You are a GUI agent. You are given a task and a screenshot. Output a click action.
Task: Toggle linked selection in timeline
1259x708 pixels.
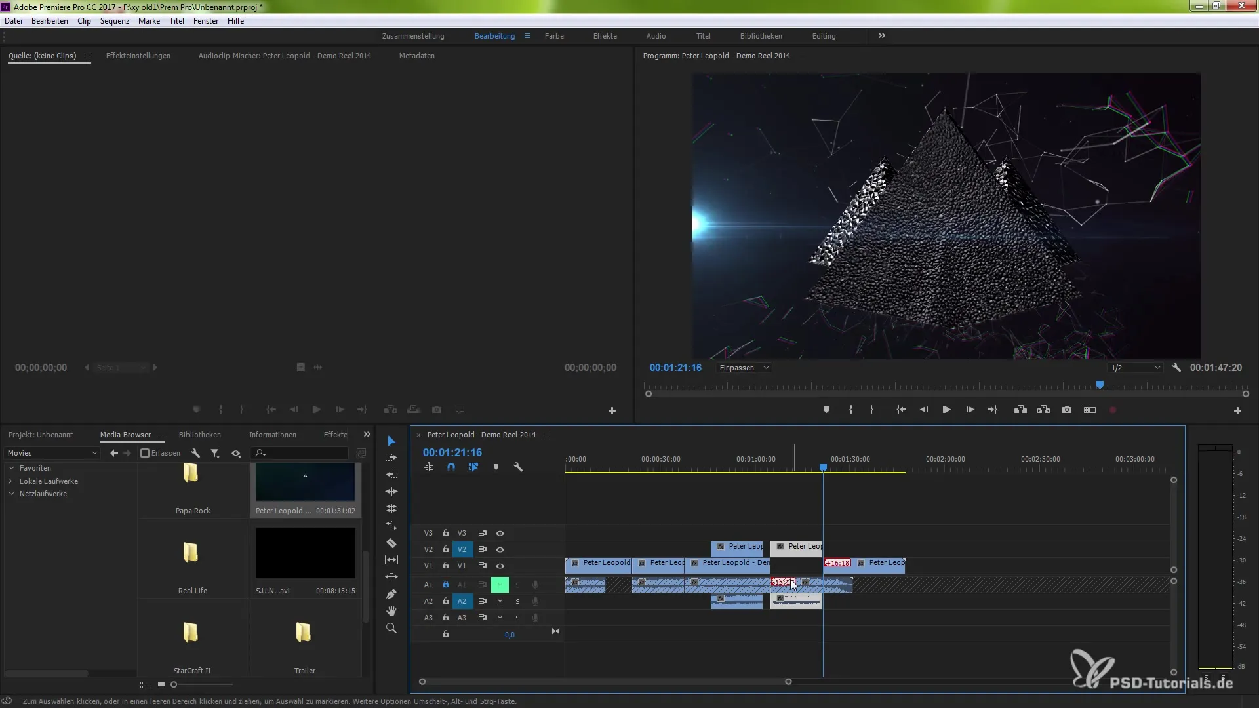473,467
